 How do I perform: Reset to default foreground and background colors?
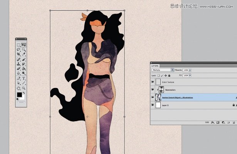click(17, 99)
